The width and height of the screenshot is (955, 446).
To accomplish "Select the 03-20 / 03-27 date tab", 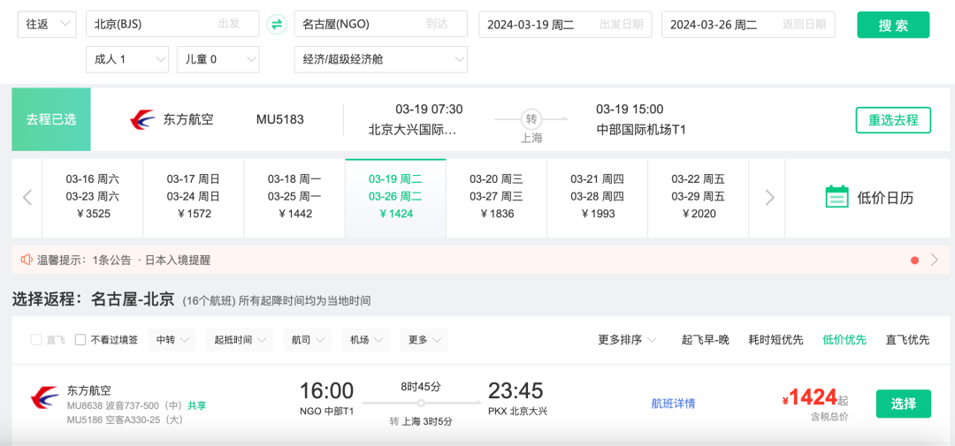I will [x=496, y=197].
